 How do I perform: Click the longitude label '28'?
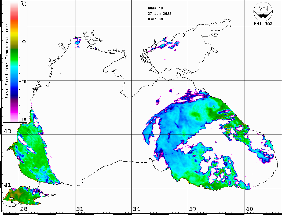coord(24,209)
